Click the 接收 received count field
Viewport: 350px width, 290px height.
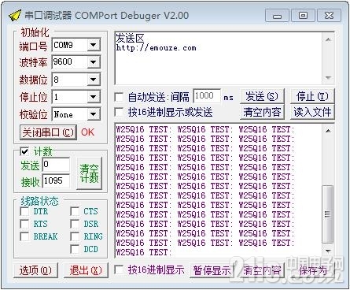pos(56,180)
